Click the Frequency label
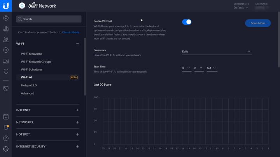 [x=100, y=50]
